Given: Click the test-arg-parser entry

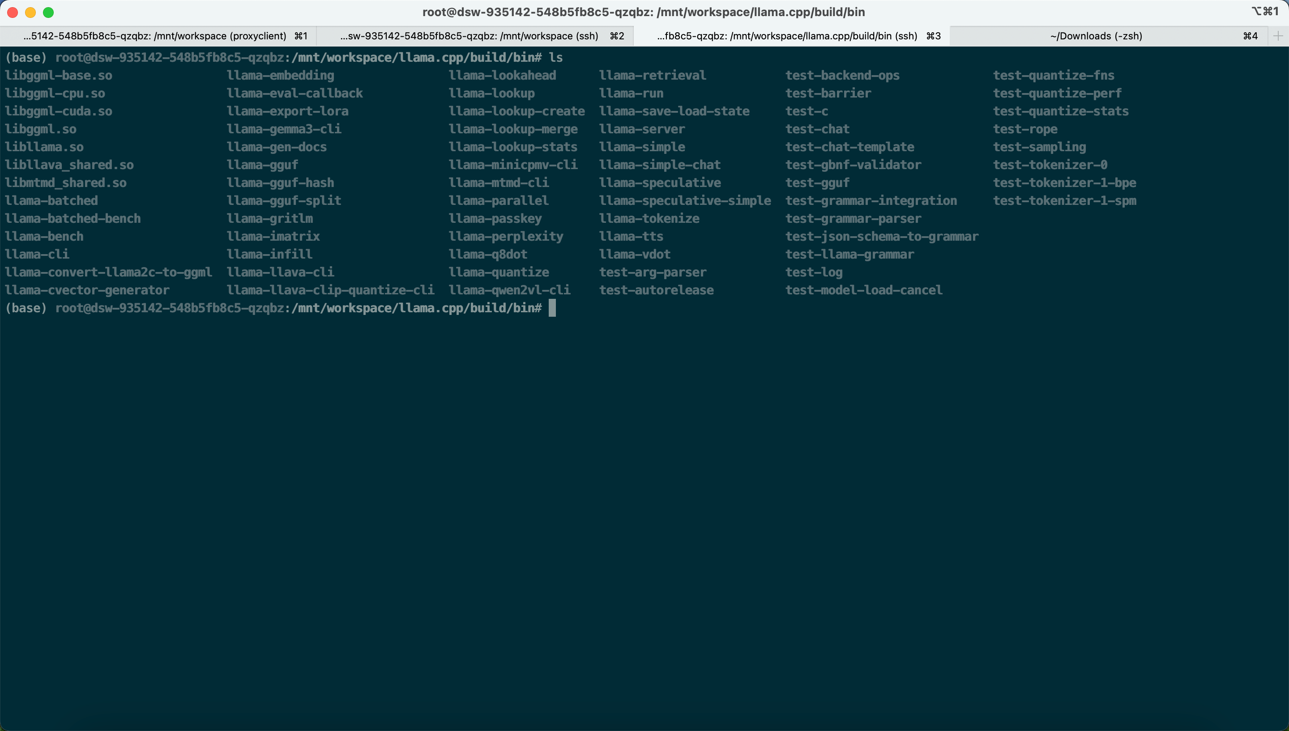Looking at the screenshot, I should click(x=653, y=272).
